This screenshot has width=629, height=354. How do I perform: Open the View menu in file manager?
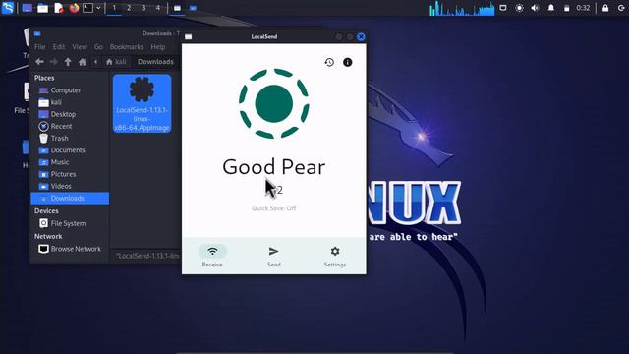tap(80, 47)
